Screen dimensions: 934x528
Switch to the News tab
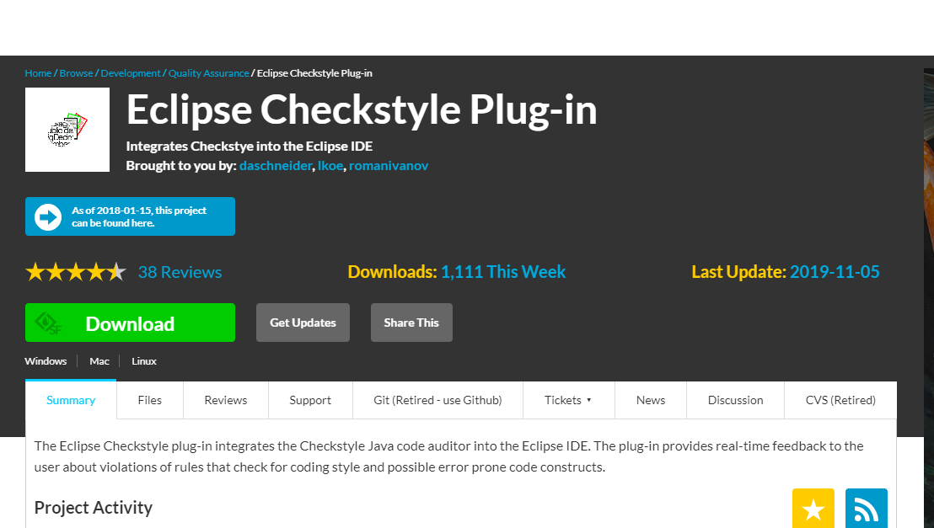(651, 400)
